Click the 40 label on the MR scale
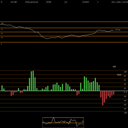This screenshot has height=128, width=128. point(125,84)
